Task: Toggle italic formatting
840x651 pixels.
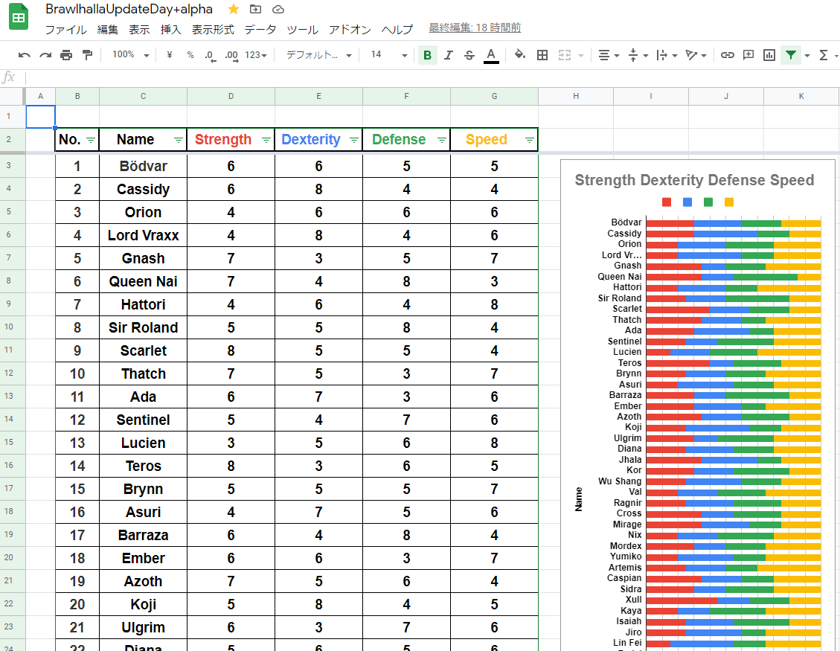Action: [449, 54]
